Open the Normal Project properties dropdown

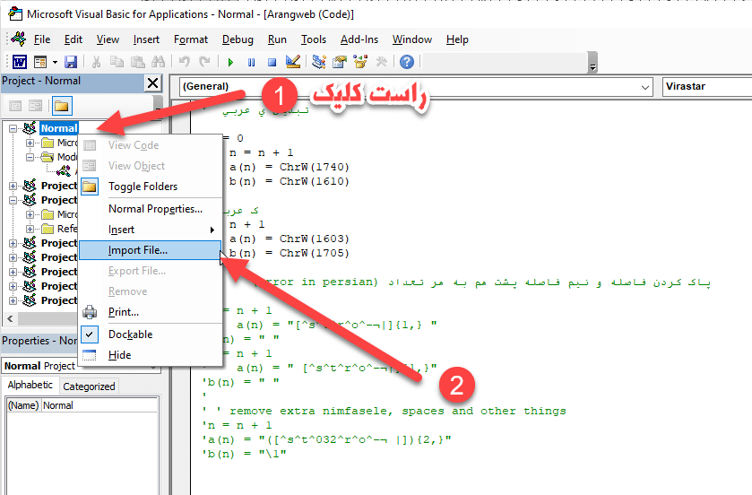coord(153,366)
